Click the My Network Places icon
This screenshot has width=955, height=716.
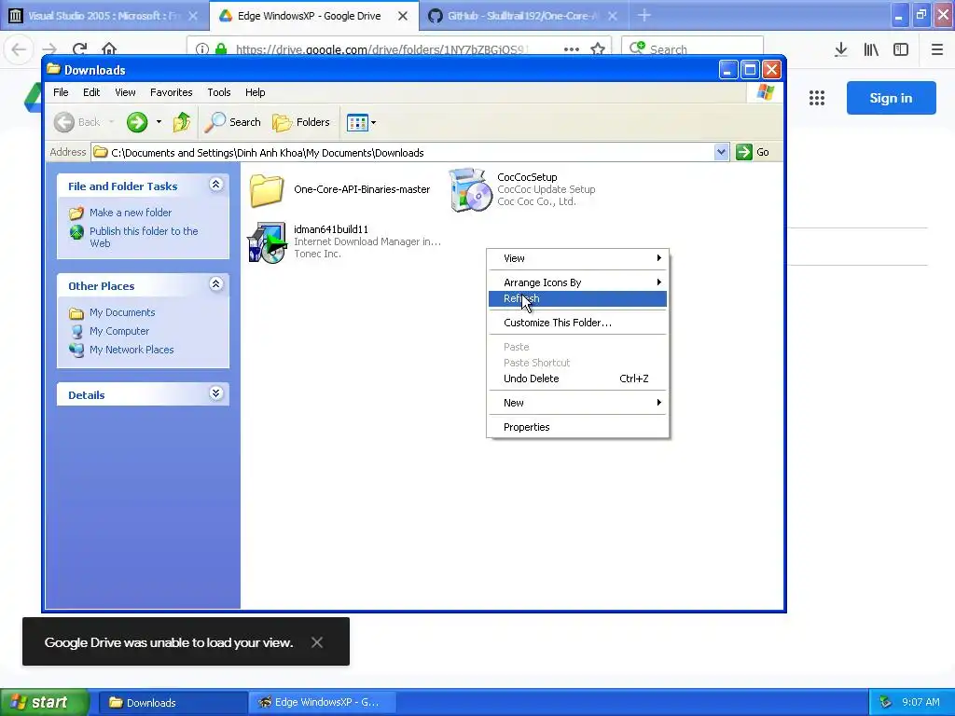(76, 351)
